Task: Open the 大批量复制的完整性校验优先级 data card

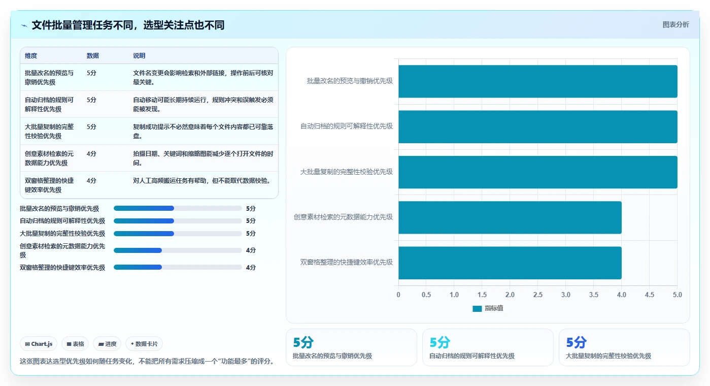Action: [x=624, y=347]
